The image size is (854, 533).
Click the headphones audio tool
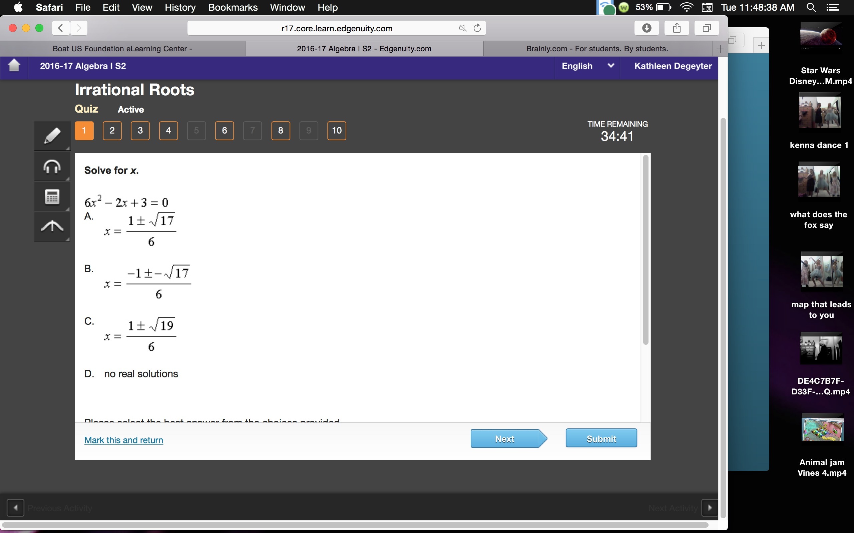pyautogui.click(x=52, y=166)
